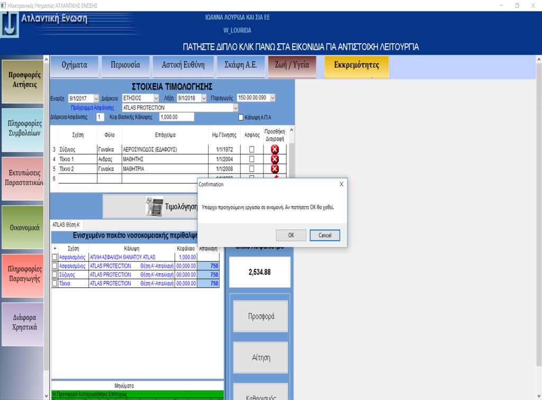Click the Τιμολόγηση button
This screenshot has width=542, height=400.
tap(150, 206)
